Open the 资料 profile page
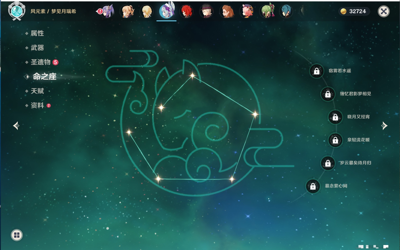Screen dimensions: 400x250 (x=38, y=105)
